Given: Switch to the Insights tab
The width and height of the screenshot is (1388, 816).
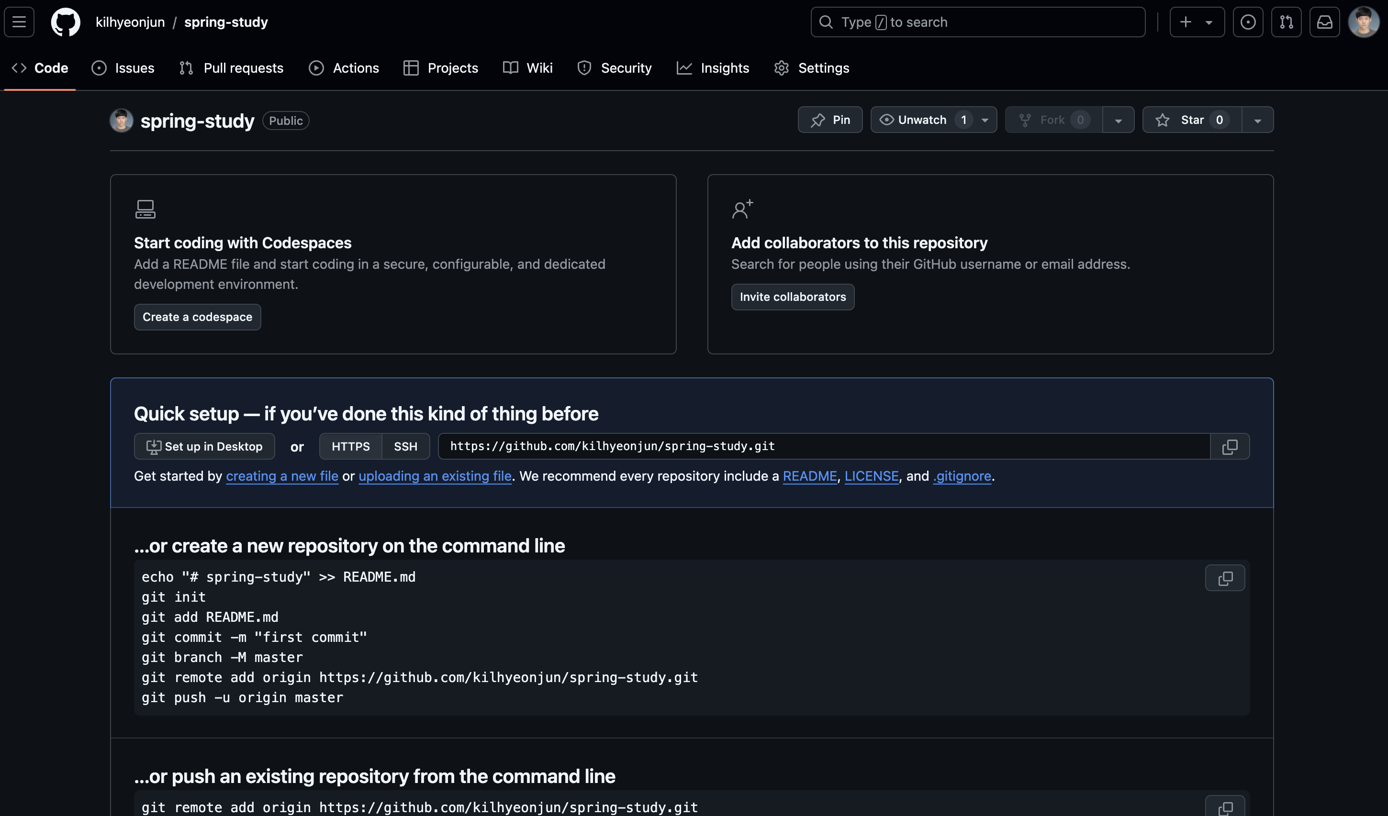Looking at the screenshot, I should click(713, 68).
